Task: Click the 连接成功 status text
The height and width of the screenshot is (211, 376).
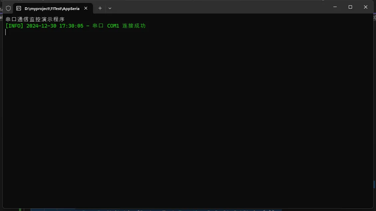Action: (134, 26)
